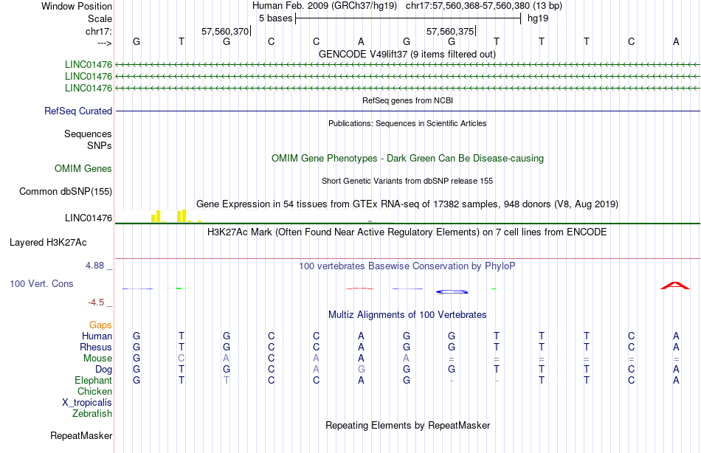Viewport: 701px width, 453px height.
Task: Click the Zebrafish species label
Action: click(x=92, y=414)
